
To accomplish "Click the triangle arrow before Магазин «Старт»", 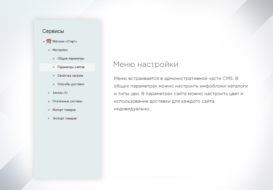I will click(44, 41).
